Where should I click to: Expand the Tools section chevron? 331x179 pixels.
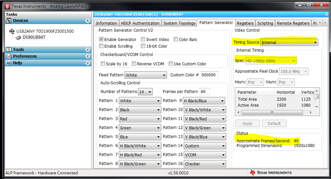[88, 50]
